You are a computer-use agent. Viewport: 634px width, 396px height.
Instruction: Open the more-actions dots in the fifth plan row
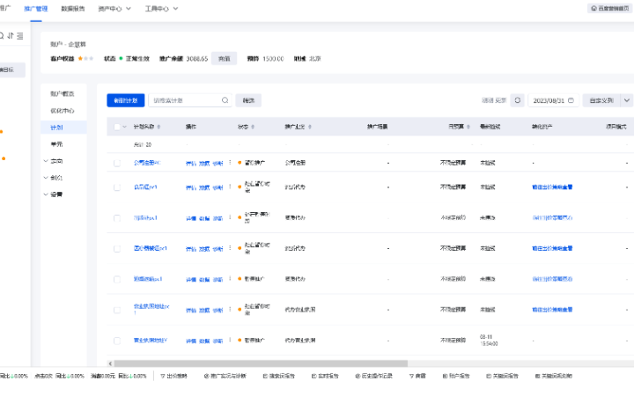coord(230,279)
